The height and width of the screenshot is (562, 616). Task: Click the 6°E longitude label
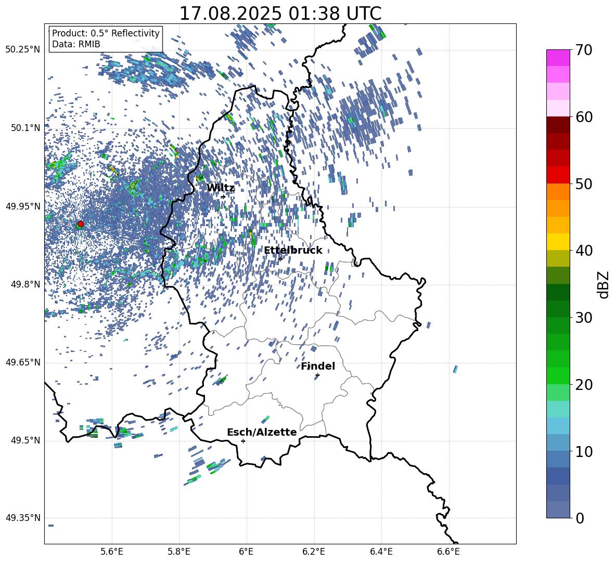tap(246, 552)
